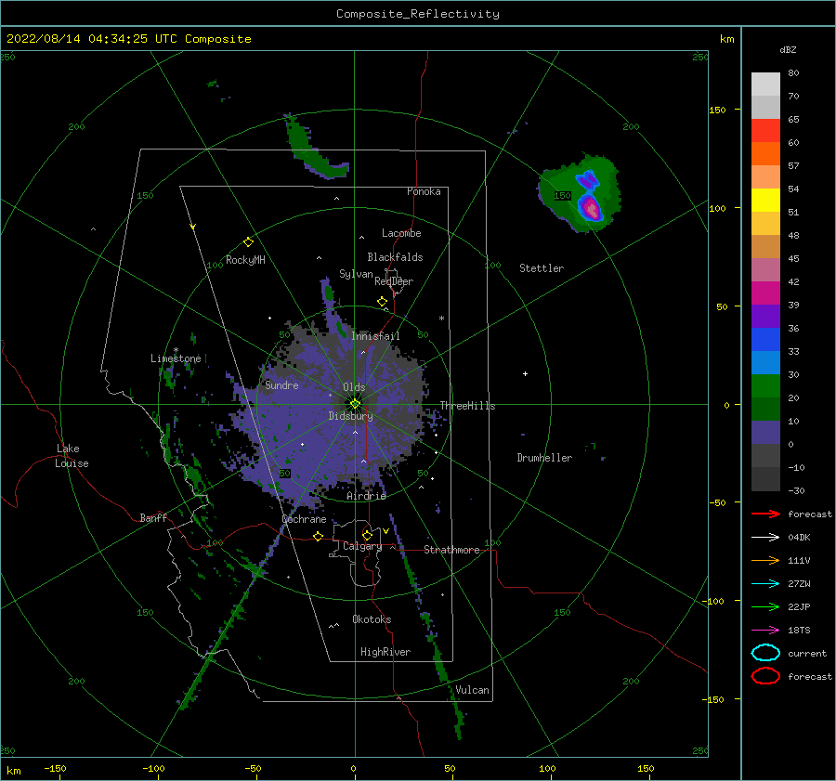Click the Composite_Reflectivity title text
Screen dimensions: 836x781
pos(417,14)
